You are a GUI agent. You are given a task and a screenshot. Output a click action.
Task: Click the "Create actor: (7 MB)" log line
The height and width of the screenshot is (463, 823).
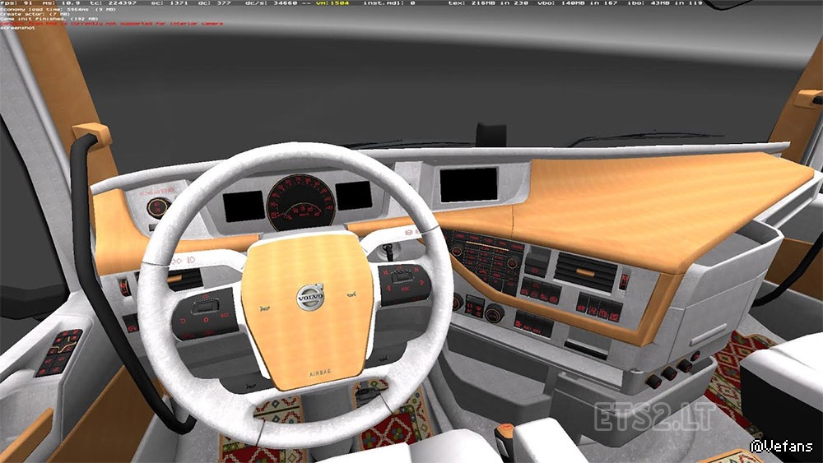click(x=35, y=14)
